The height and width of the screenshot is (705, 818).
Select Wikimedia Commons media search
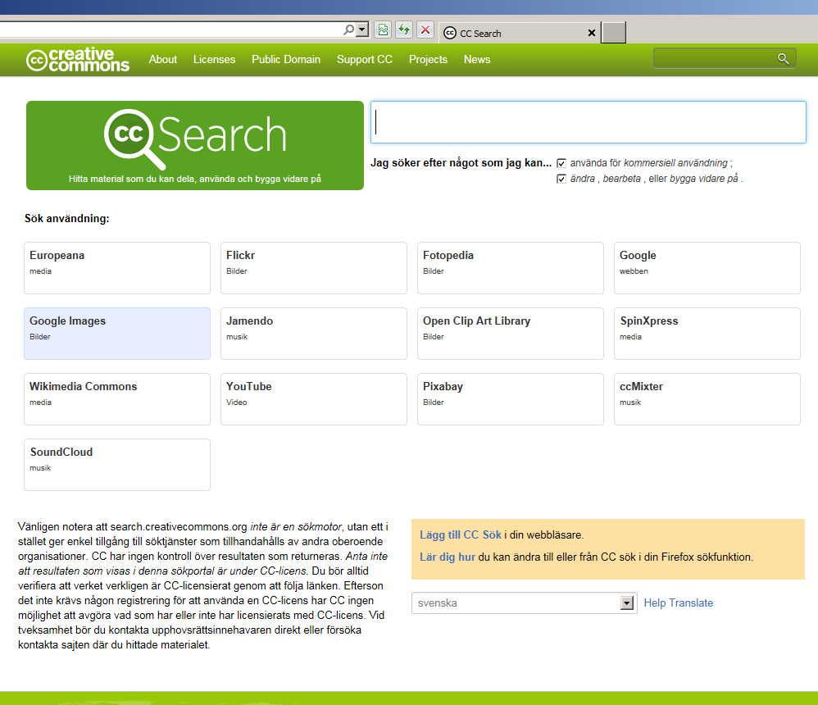(x=117, y=399)
